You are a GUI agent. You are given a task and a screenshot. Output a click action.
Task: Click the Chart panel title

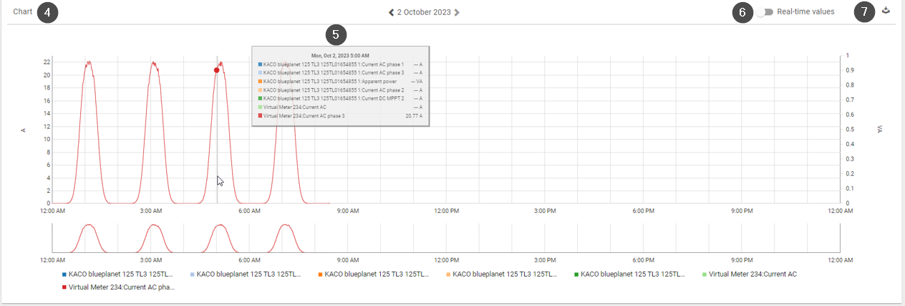23,12
